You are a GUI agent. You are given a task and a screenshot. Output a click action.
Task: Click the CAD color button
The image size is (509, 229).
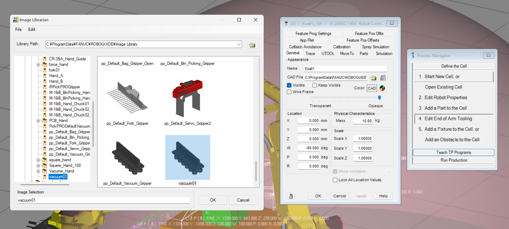tap(372, 88)
